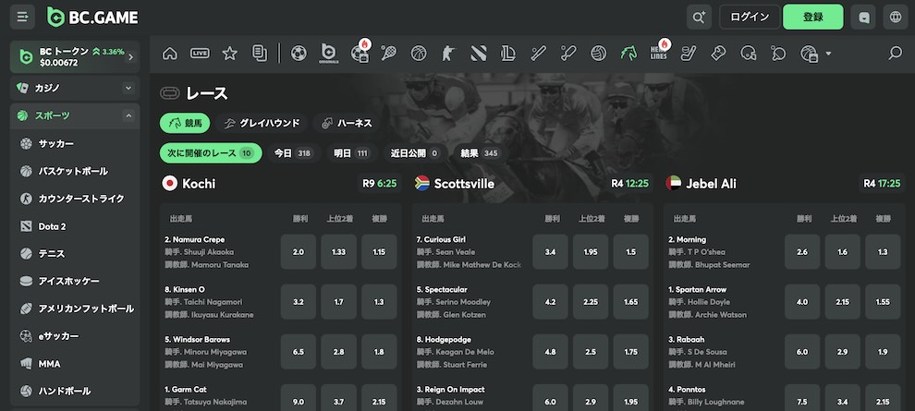Click the green 登録 button

pos(813,17)
